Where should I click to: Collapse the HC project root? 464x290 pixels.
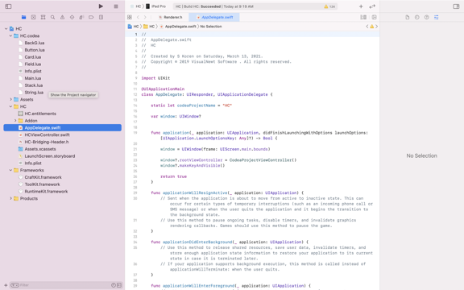click(x=6, y=29)
